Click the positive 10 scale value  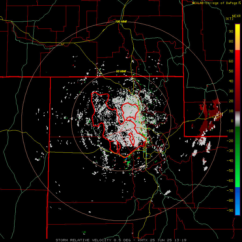click(x=231, y=111)
